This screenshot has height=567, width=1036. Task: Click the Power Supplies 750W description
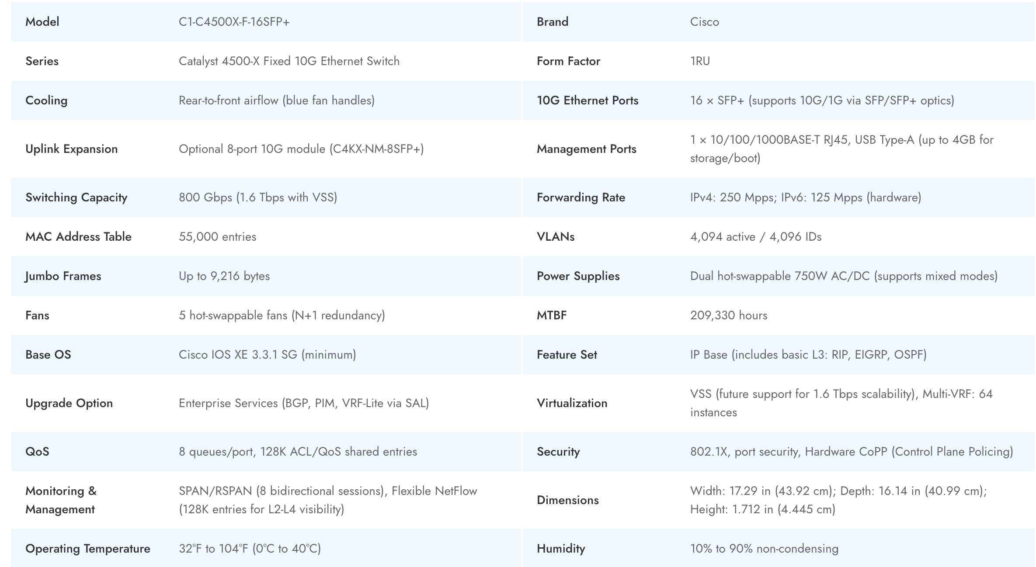pos(843,276)
